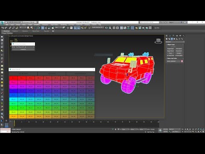Open the Reference Coordinate System dropdown
Image resolution: width=205 pixels, height=154 pixels.
click(59, 27)
